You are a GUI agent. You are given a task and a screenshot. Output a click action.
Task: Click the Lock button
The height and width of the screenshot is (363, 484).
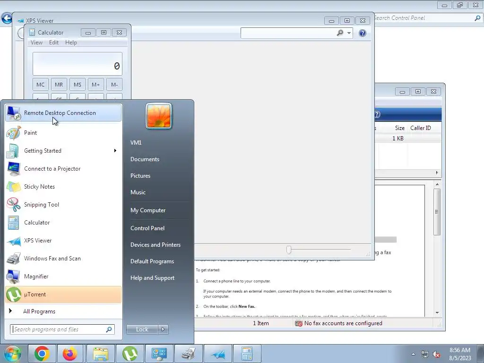[x=142, y=329]
